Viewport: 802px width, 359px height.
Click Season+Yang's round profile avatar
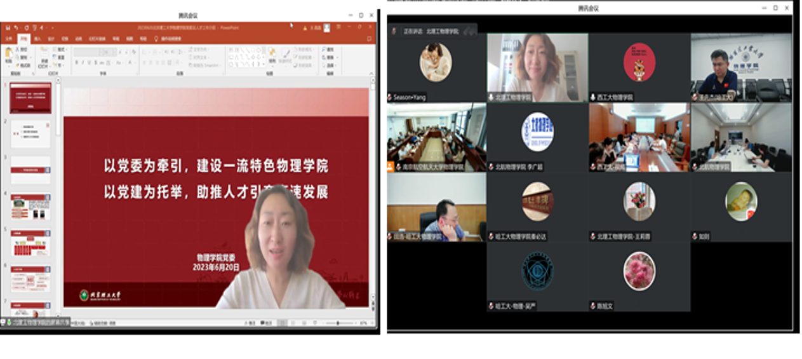pyautogui.click(x=436, y=62)
